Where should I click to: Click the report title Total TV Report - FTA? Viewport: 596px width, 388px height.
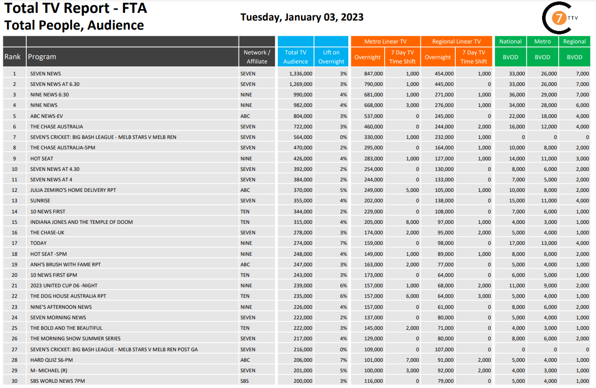[76, 8]
